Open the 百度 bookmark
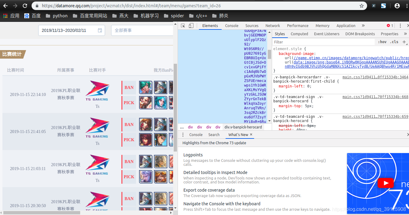This screenshot has height=215, width=409. click(32, 16)
